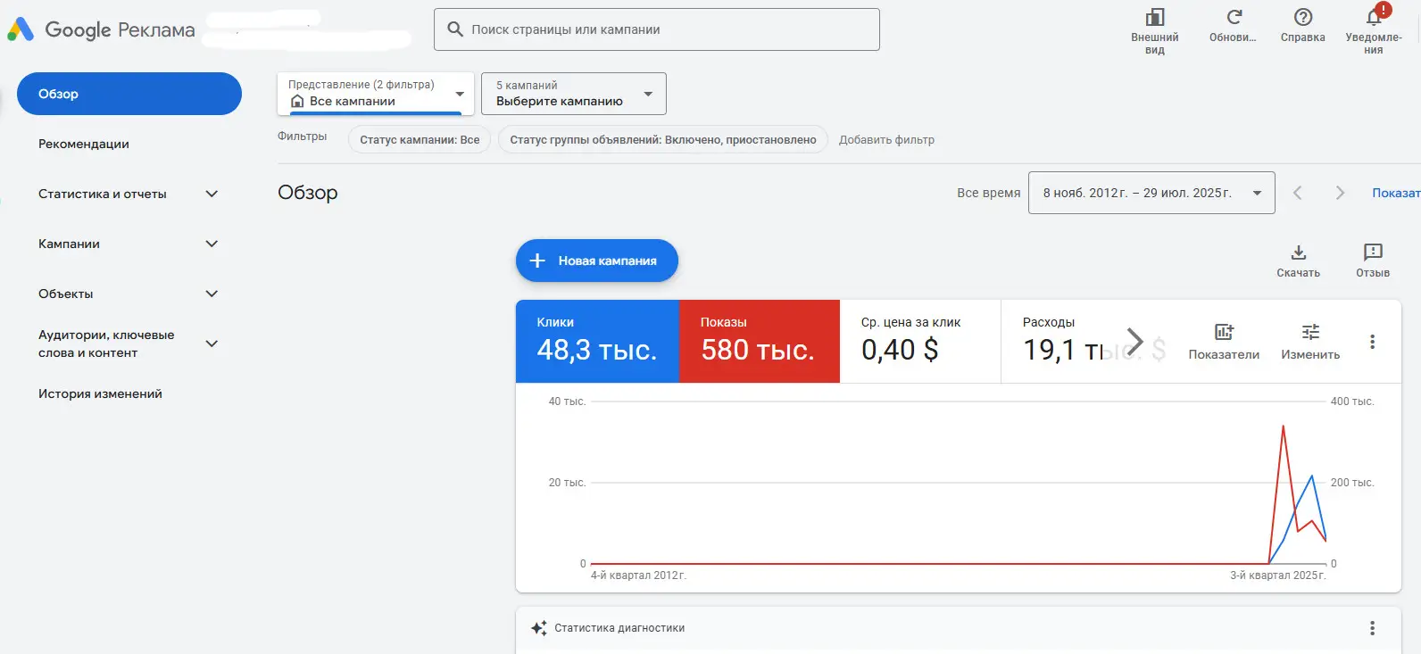Open the date range dropdown
This screenshot has width=1421, height=654.
[1151, 193]
